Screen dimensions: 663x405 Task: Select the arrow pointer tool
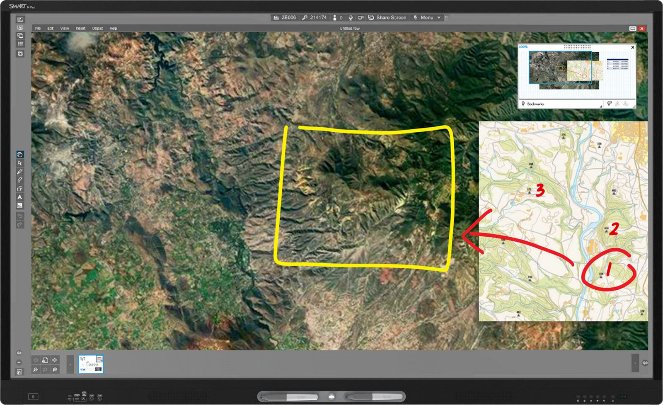19,163
